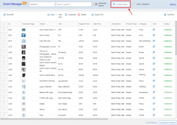Select all rows via header checkbox

[4, 24]
